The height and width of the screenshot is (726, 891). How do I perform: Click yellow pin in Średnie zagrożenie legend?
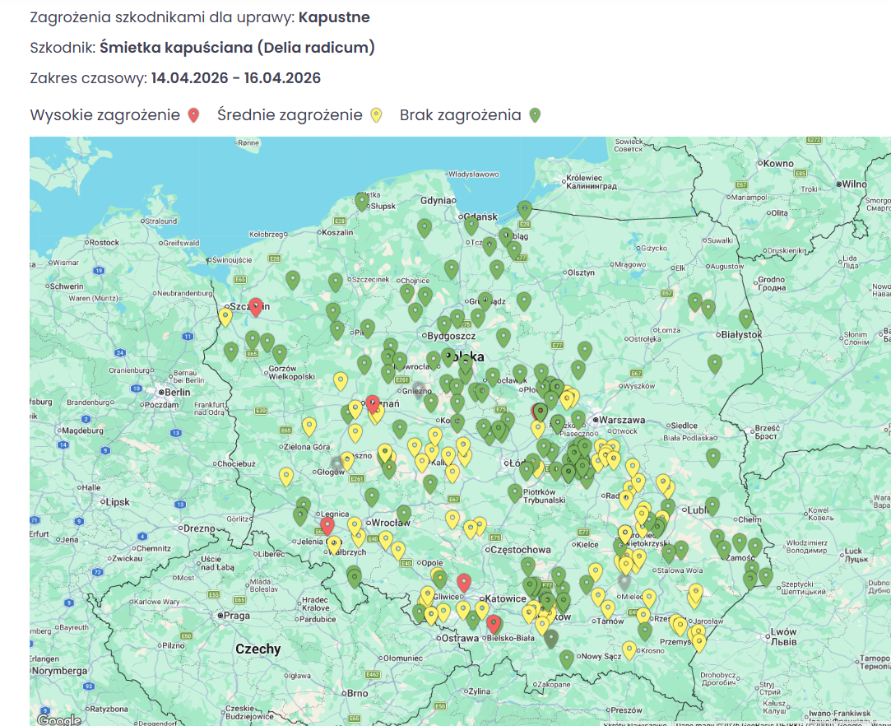point(376,115)
